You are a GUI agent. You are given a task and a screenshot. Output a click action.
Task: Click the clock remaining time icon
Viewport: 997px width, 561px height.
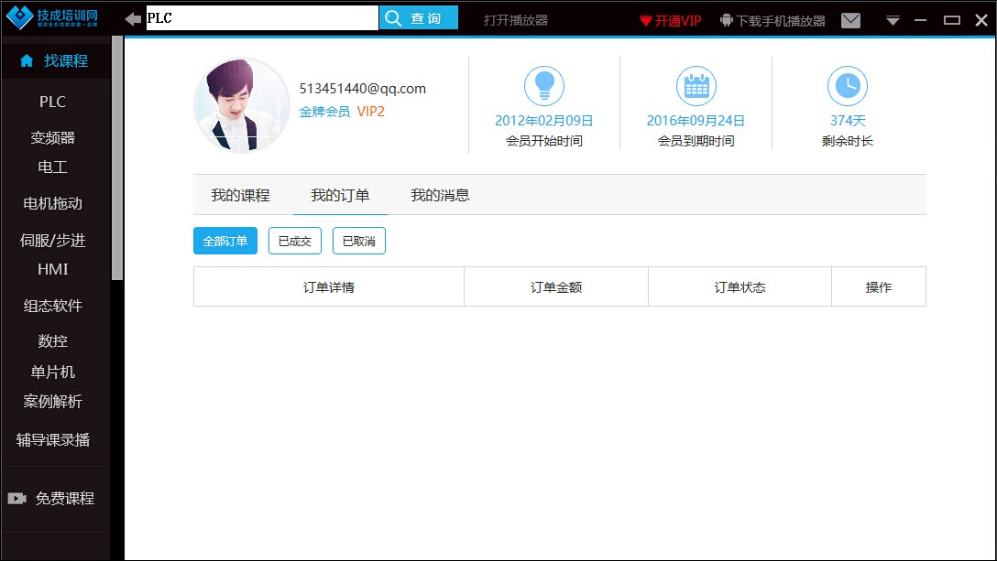(x=847, y=86)
